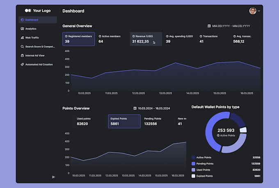
Task: Collapse the sidebar with the arrow icon
Action: [x=53, y=177]
